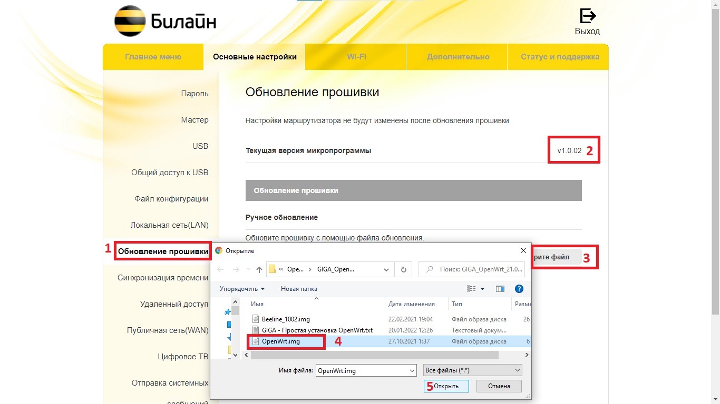Click the horizontal scrollbar in the file list
720x404 pixels.
(x=375, y=355)
